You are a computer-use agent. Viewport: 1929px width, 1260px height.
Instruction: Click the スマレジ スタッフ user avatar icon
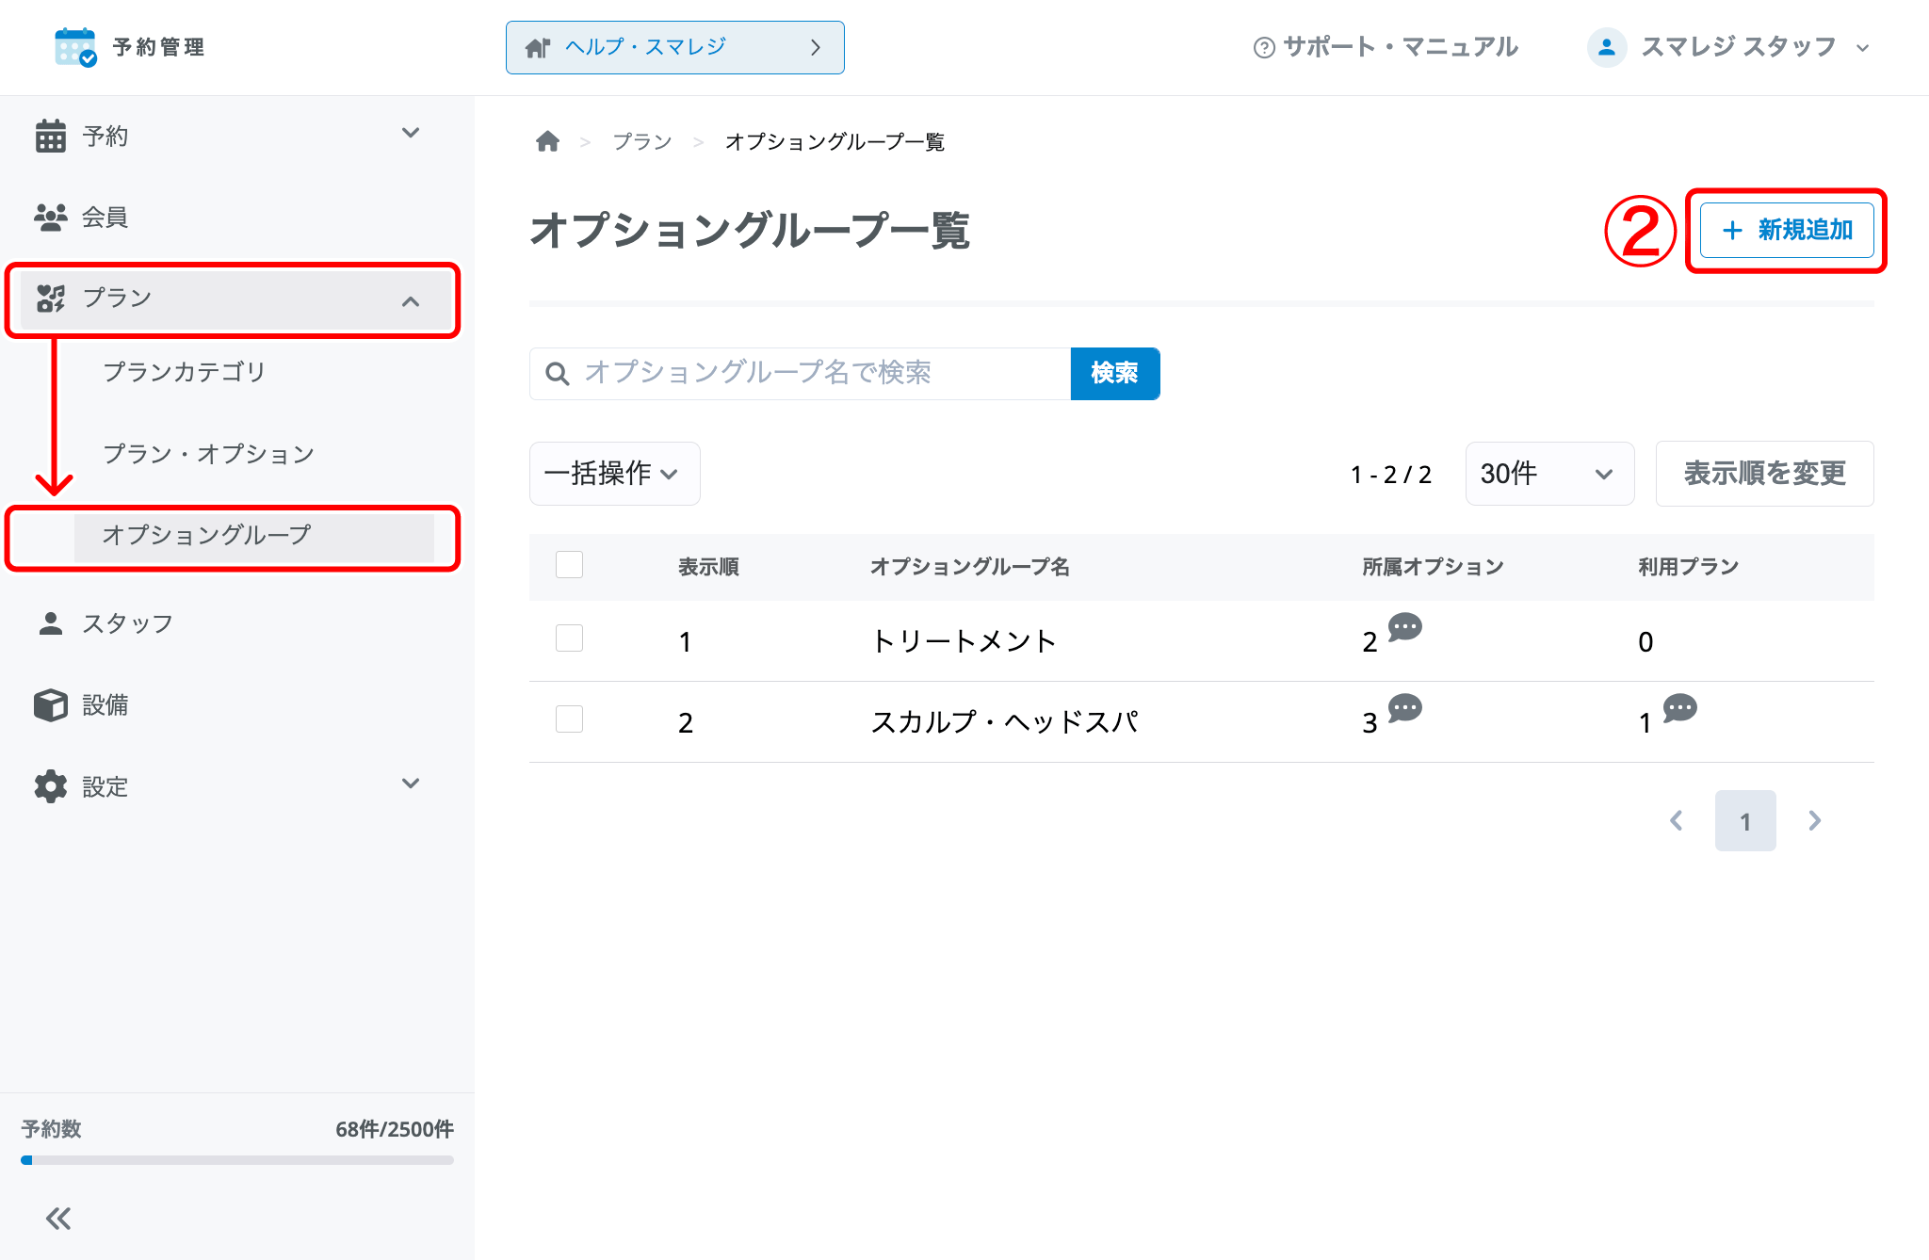(x=1607, y=47)
